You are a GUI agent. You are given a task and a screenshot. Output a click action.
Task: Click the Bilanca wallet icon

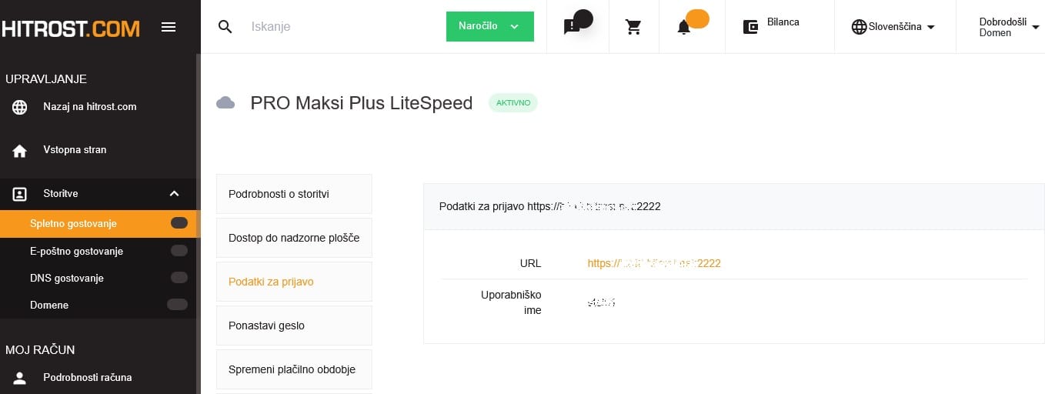[x=750, y=27]
